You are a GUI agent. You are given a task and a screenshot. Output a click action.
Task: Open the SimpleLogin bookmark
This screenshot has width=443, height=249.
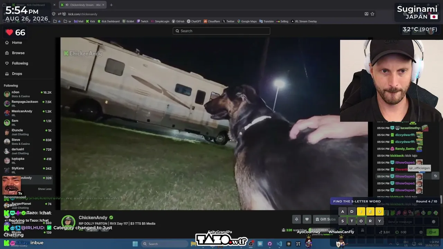click(x=160, y=21)
